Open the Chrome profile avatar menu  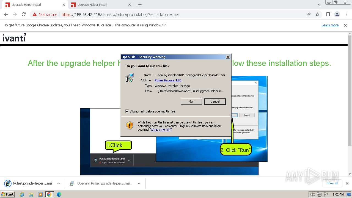(x=337, y=15)
